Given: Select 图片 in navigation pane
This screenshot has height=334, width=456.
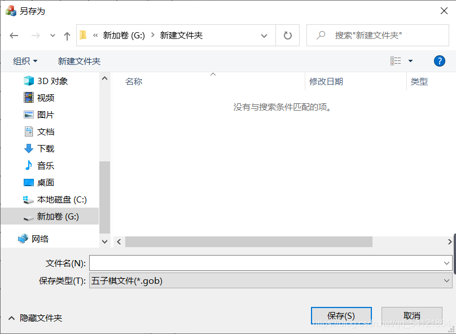Looking at the screenshot, I should [39, 115].
